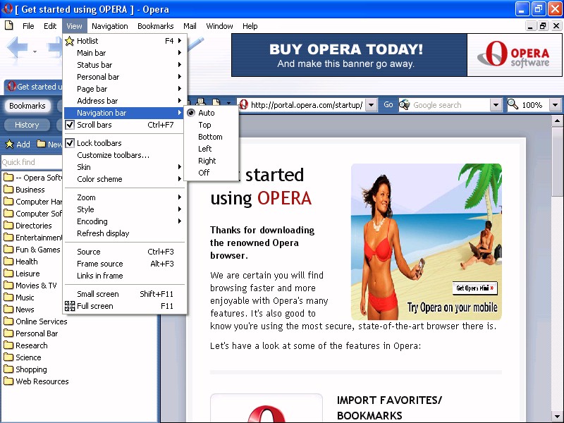Viewport: 564px width, 423px height.
Task: Expand the 100% zoom level dropdown
Action: tap(555, 105)
